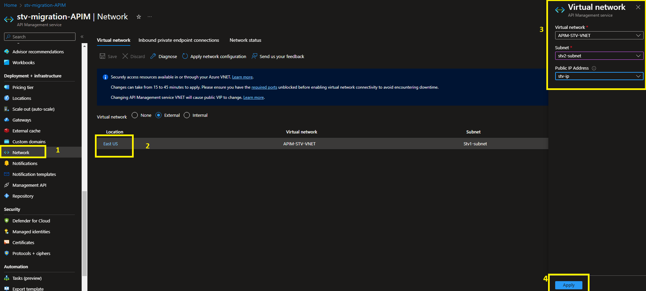Open the more options ellipsis beside the title

click(x=150, y=17)
